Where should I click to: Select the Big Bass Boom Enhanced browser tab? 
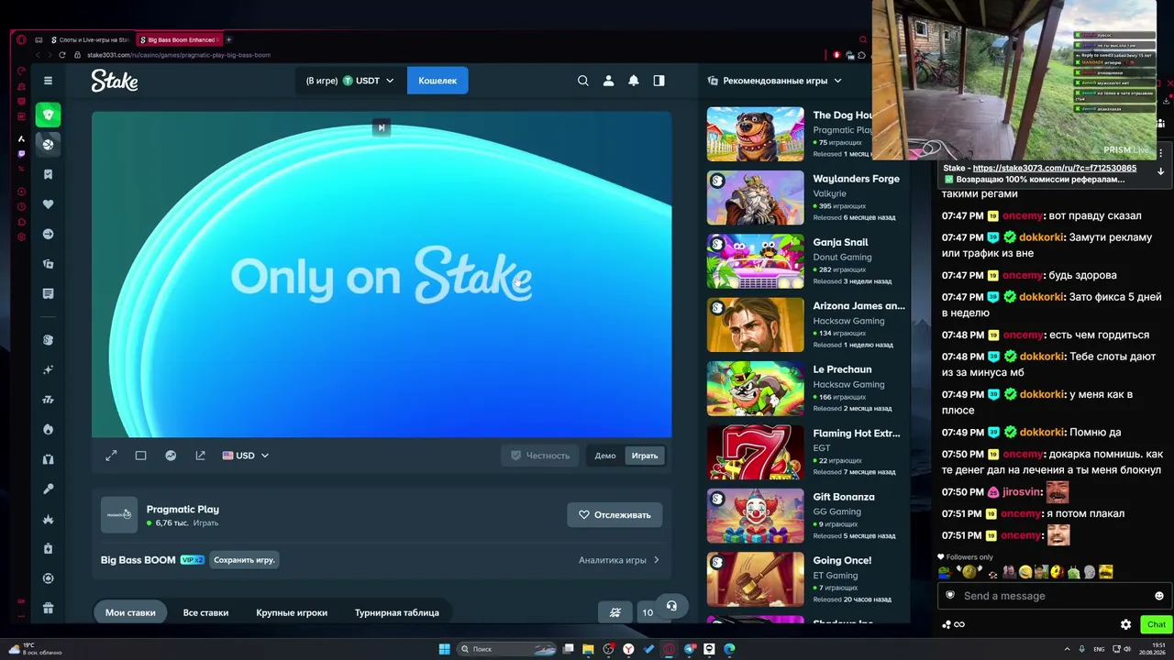179,39
